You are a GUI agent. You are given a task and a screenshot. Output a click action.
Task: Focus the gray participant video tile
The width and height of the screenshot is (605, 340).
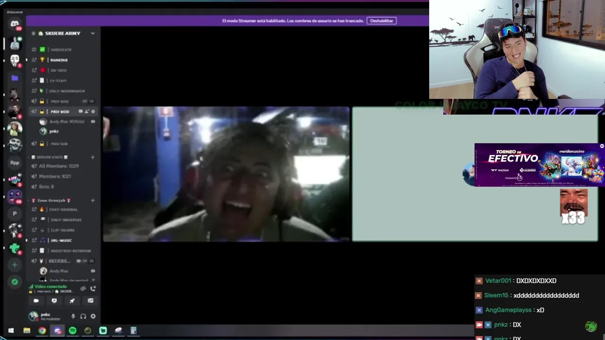pos(475,174)
